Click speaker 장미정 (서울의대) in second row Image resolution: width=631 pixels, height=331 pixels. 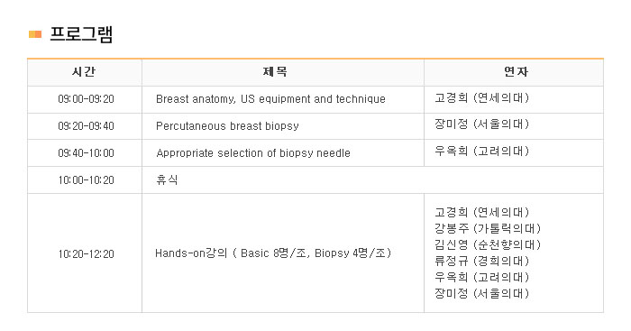tap(481, 124)
